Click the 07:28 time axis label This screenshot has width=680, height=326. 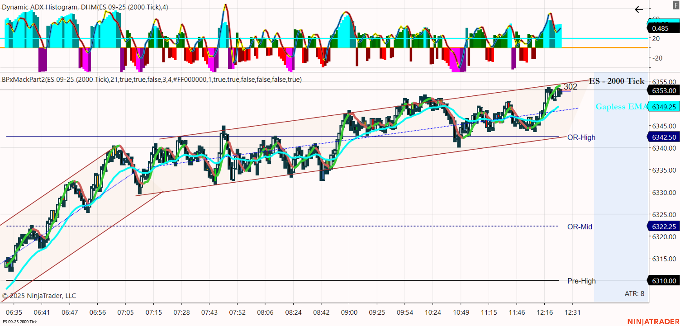(x=181, y=312)
